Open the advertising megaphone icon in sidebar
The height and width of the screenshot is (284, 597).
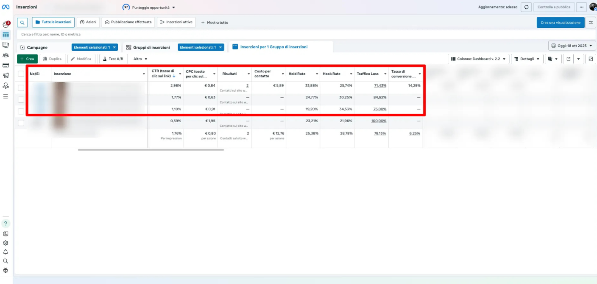[6, 76]
